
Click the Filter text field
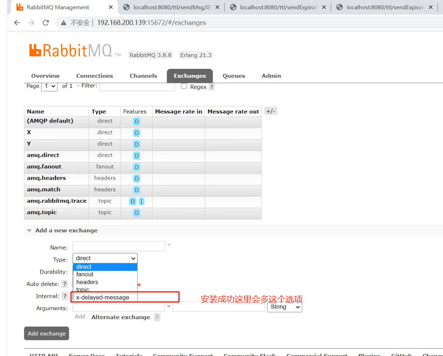[x=137, y=86]
